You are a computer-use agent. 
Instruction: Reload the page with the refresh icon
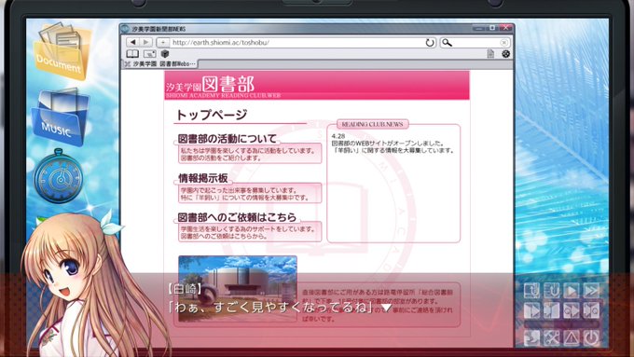[x=430, y=43]
